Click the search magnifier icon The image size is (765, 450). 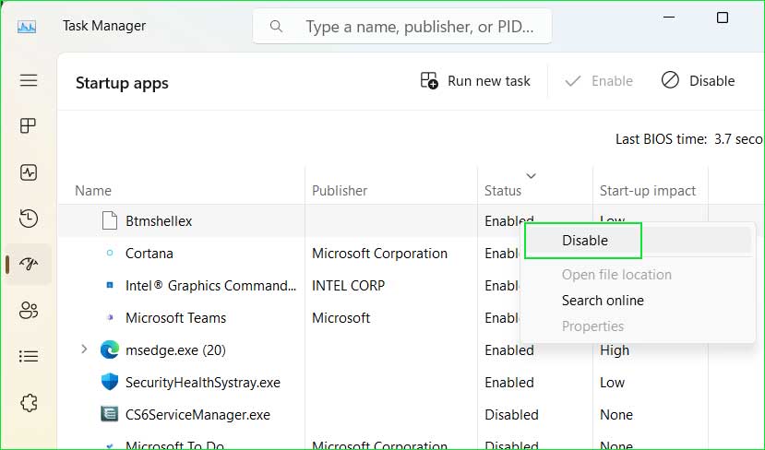(276, 26)
